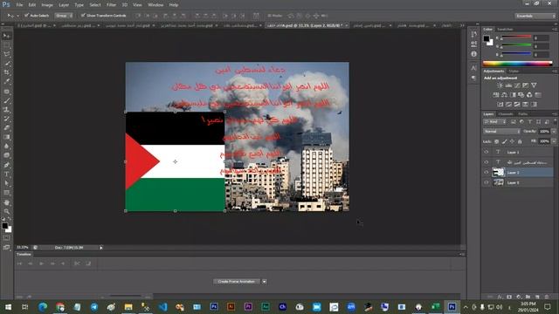Select the Move tool in the toolbox
559x314 pixels.
(x=7, y=36)
